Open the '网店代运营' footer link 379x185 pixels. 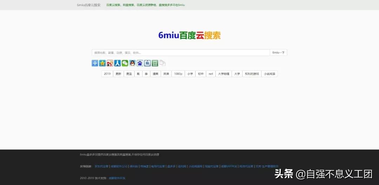pos(246,166)
